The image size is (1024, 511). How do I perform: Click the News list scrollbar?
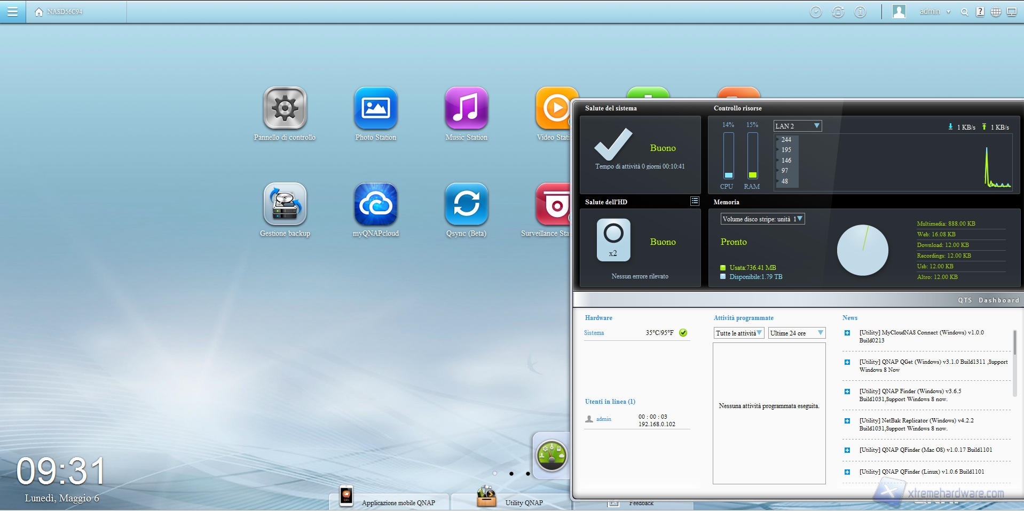click(x=1014, y=341)
